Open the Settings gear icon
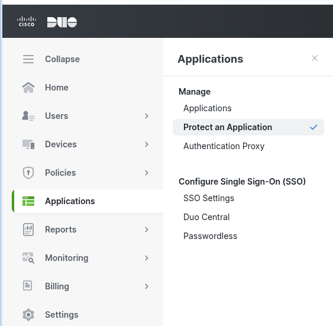 [x=28, y=315]
